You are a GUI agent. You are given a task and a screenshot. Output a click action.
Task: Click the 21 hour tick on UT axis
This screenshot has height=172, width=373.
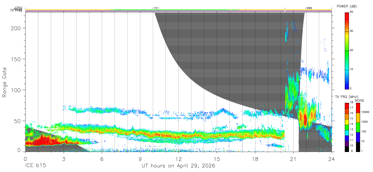(x=293, y=159)
